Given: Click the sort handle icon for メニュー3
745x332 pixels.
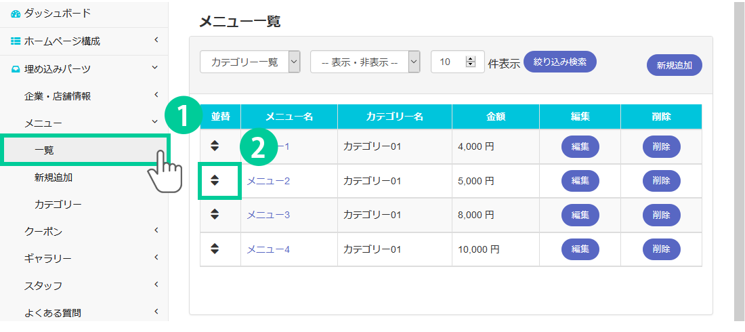Looking at the screenshot, I should 215,214.
